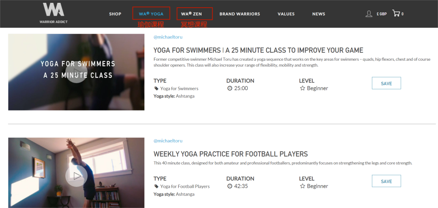The width and height of the screenshot is (438, 208).
Task: Open the Weekly Yoga Practice for Football Players title
Action: (x=230, y=154)
